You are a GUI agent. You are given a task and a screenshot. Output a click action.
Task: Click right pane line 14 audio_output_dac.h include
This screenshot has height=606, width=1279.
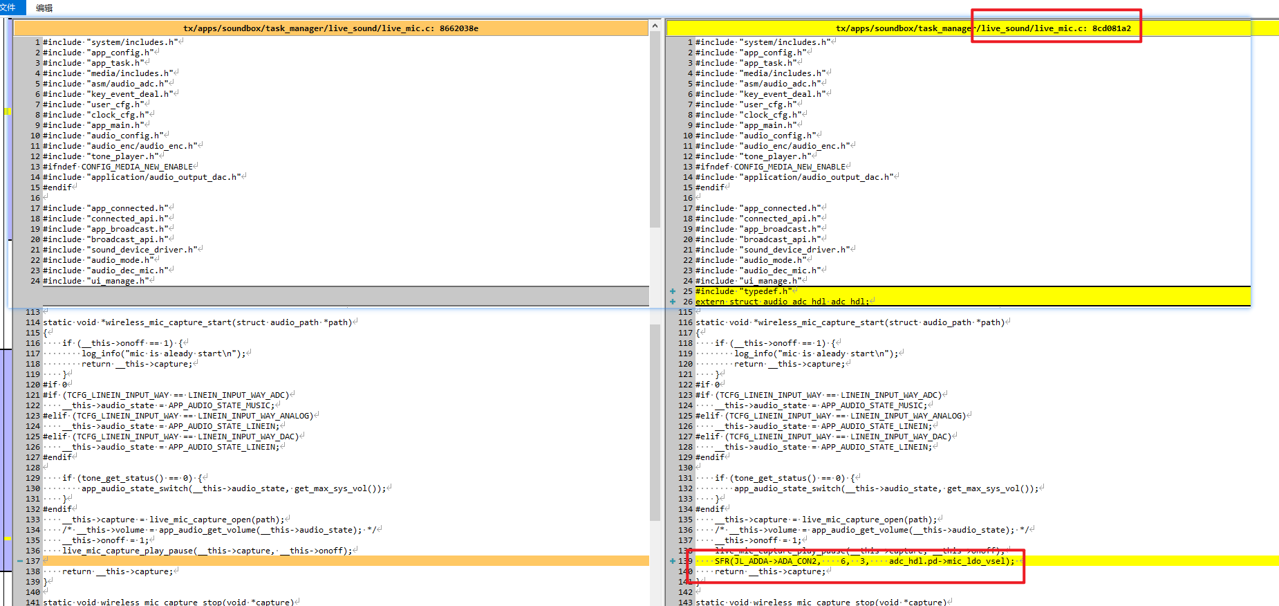pos(794,177)
